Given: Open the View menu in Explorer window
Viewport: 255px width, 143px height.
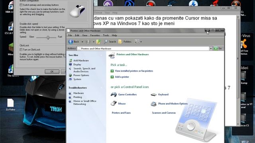Looking at the screenshot, I should tap(84, 35).
